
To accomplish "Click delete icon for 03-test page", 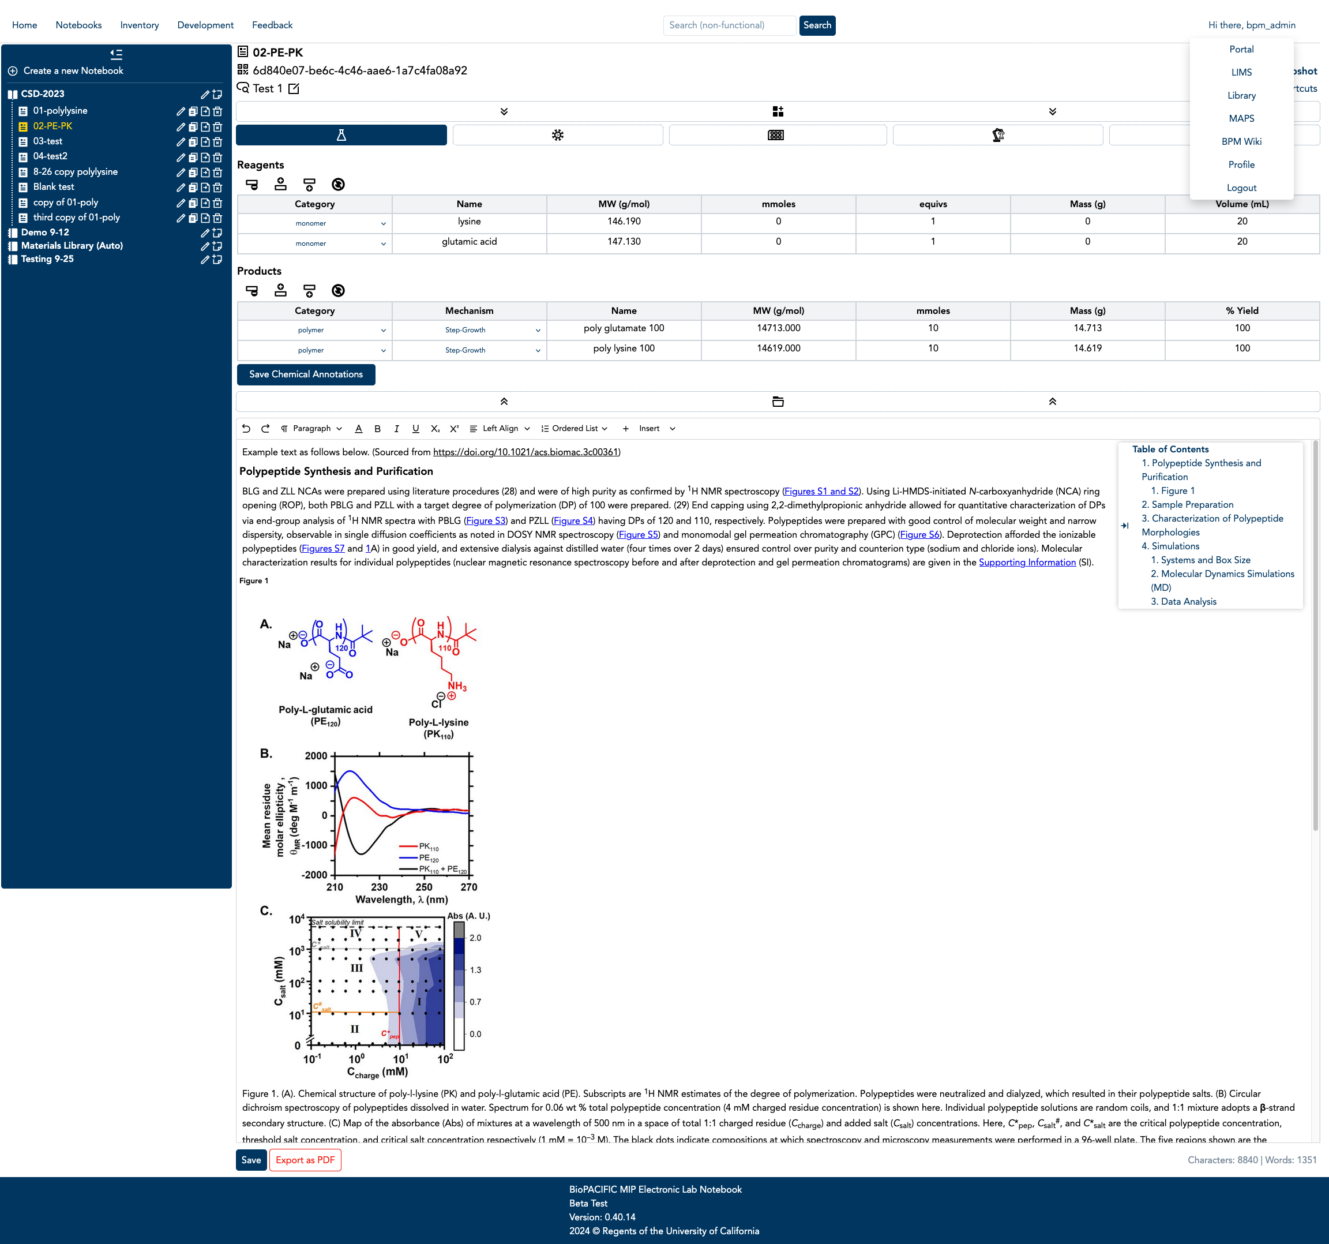I will tap(217, 142).
